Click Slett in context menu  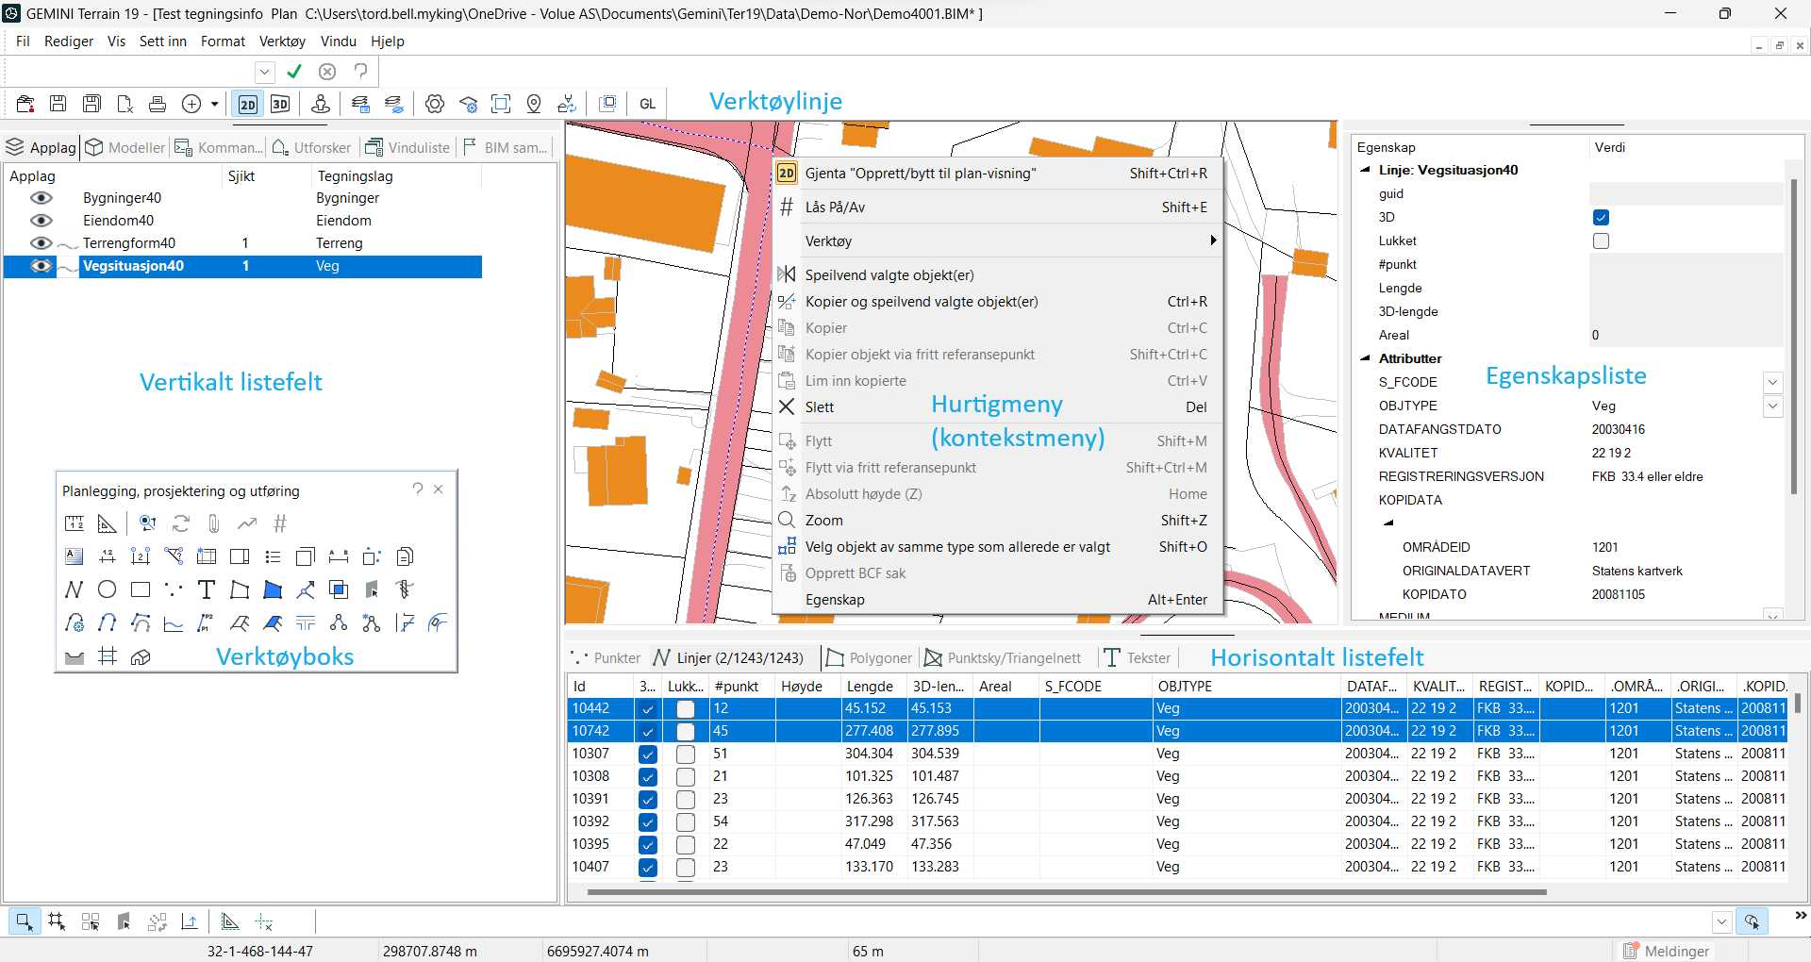click(x=820, y=407)
